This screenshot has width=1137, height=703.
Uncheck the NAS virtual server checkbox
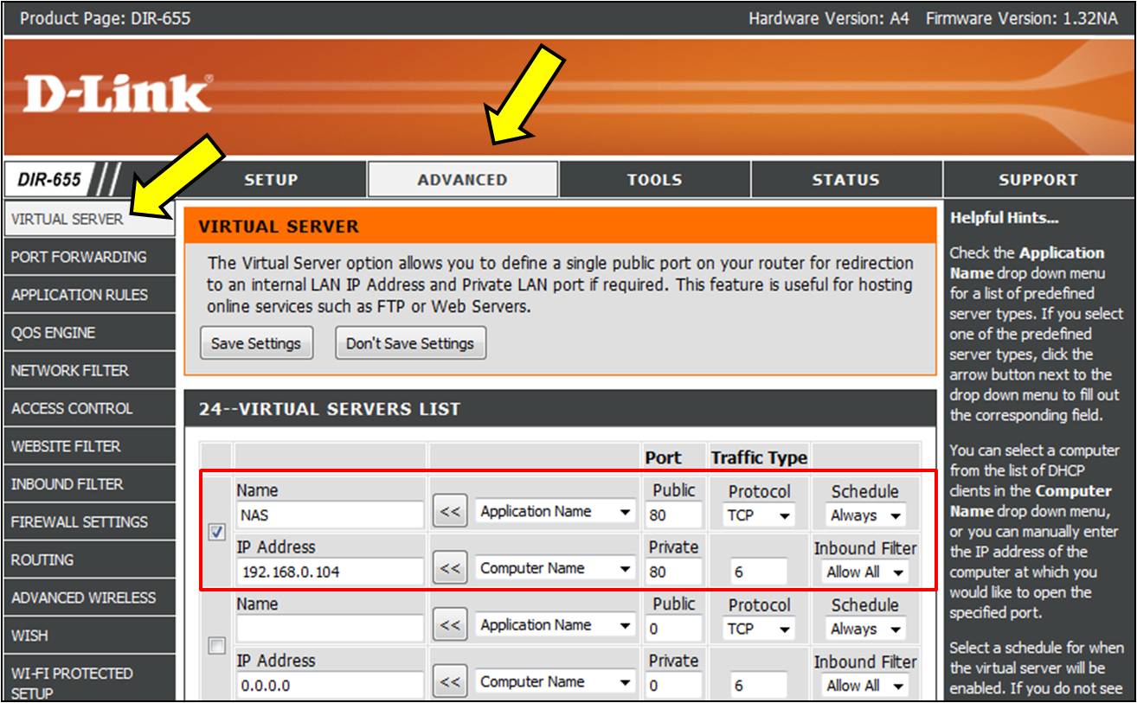click(218, 533)
